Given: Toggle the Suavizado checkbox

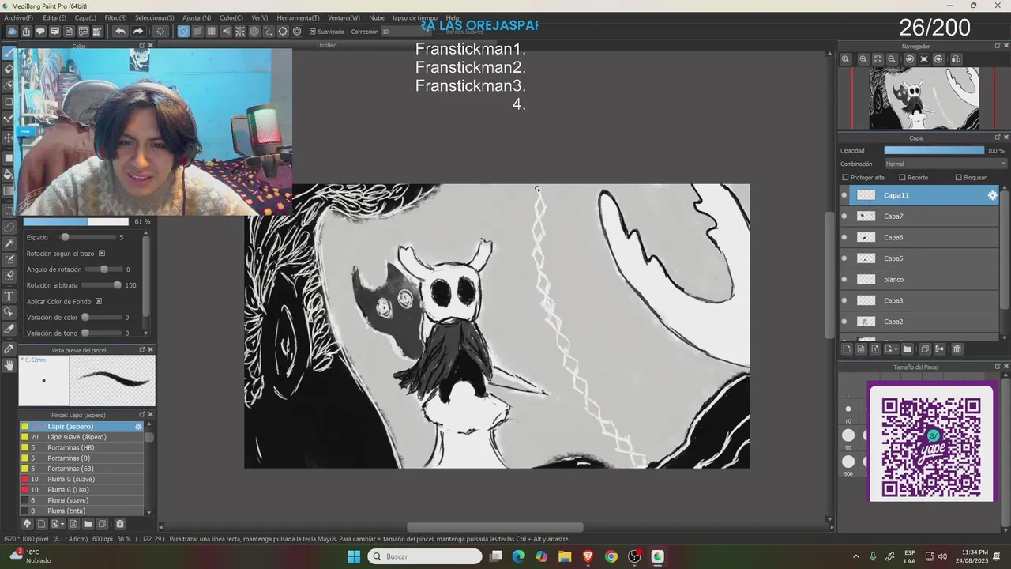Looking at the screenshot, I should 313,32.
